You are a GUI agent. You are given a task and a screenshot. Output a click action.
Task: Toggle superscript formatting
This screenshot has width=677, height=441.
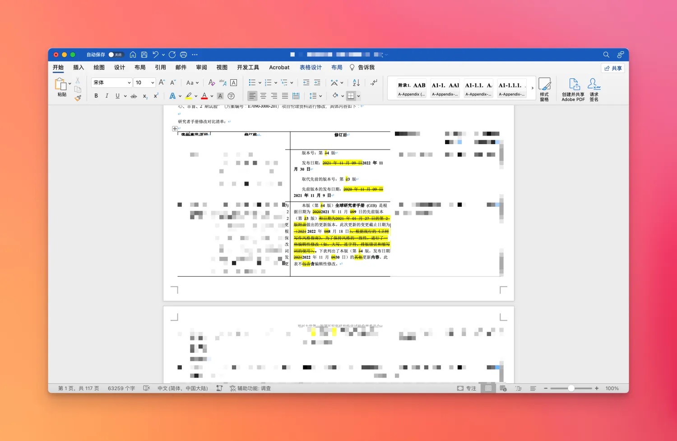tap(156, 96)
